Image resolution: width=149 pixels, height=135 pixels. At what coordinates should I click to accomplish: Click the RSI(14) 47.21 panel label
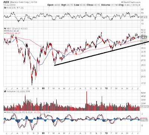[x=15, y=8]
